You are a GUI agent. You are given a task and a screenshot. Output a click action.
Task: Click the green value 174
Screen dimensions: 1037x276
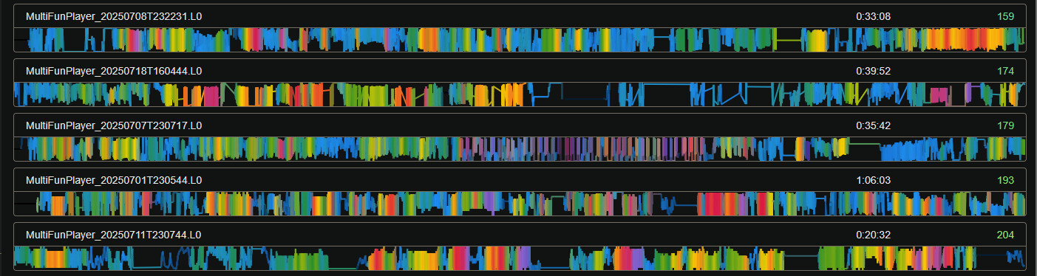[1005, 71]
